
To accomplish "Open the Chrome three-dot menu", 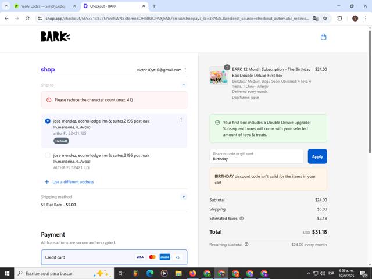I will click(366, 18).
